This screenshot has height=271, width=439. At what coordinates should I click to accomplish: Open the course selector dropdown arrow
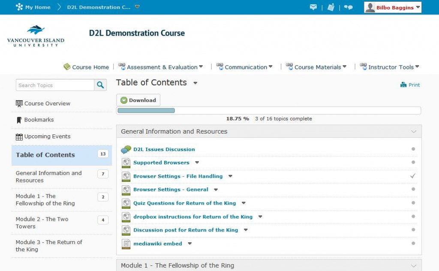(137, 7)
